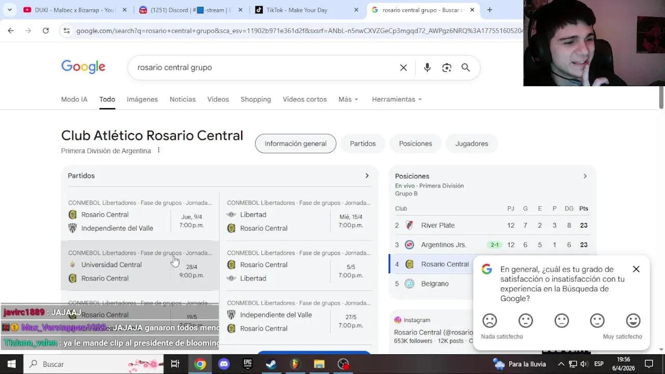
Task: Open Epic Games Launcher from taskbar
Action: coord(248,364)
